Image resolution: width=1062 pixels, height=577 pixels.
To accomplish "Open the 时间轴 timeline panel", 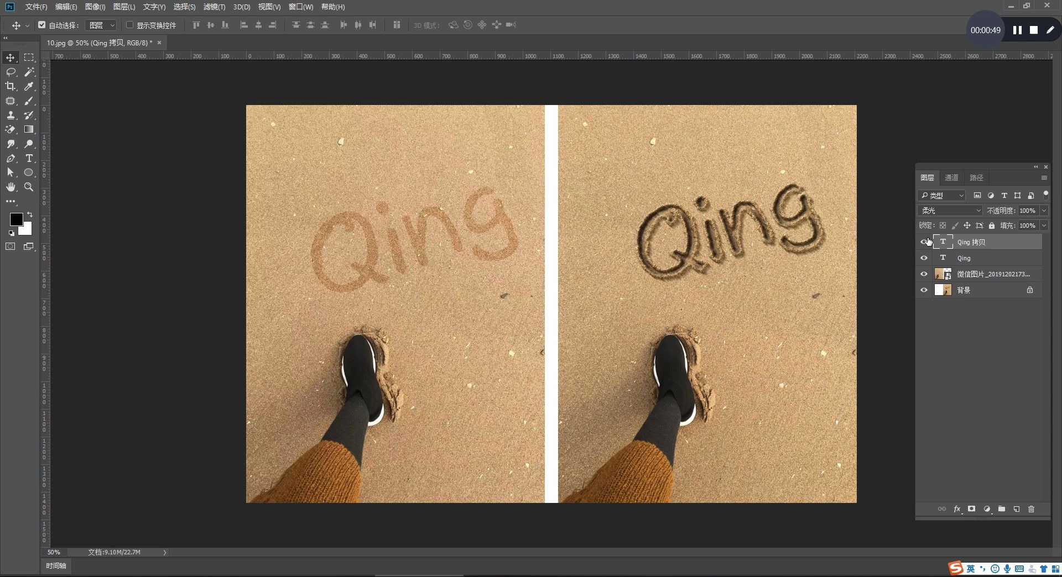I will (x=56, y=566).
